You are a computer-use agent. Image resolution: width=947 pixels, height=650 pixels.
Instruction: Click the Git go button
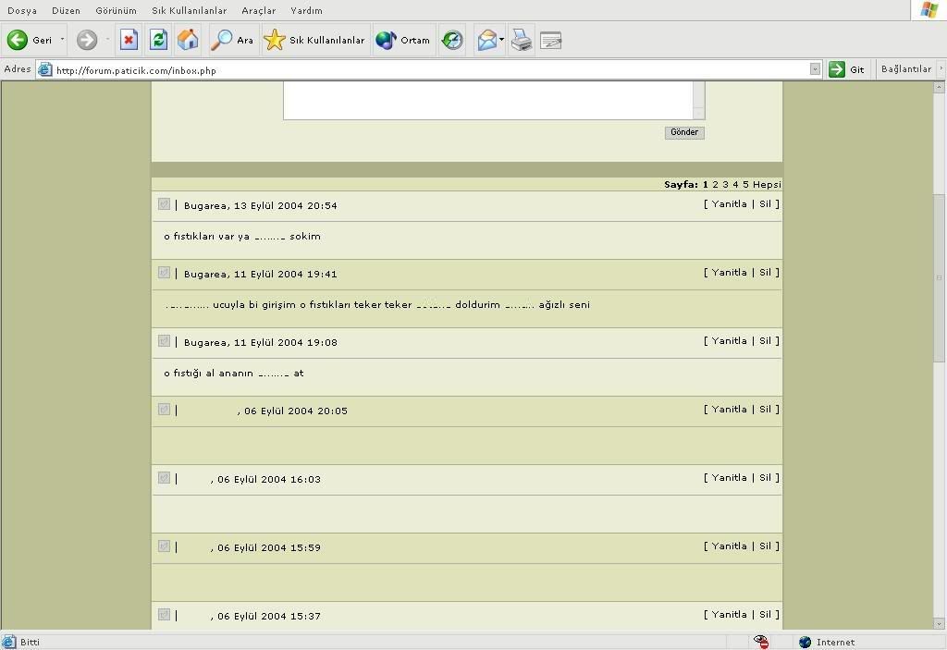[847, 69]
